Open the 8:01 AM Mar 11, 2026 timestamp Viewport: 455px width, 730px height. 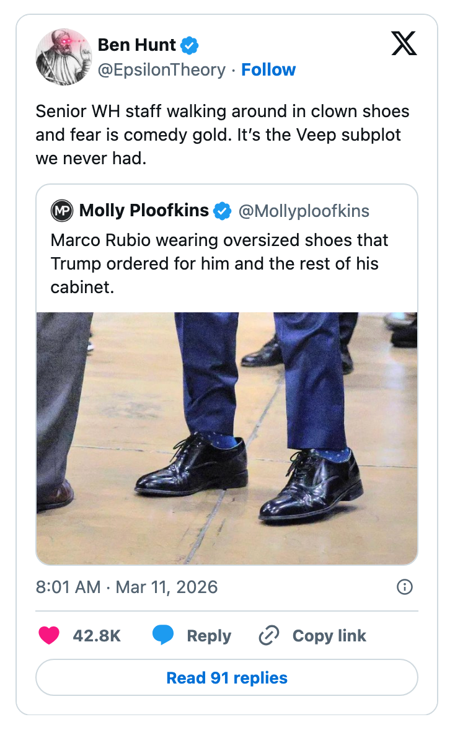127,587
